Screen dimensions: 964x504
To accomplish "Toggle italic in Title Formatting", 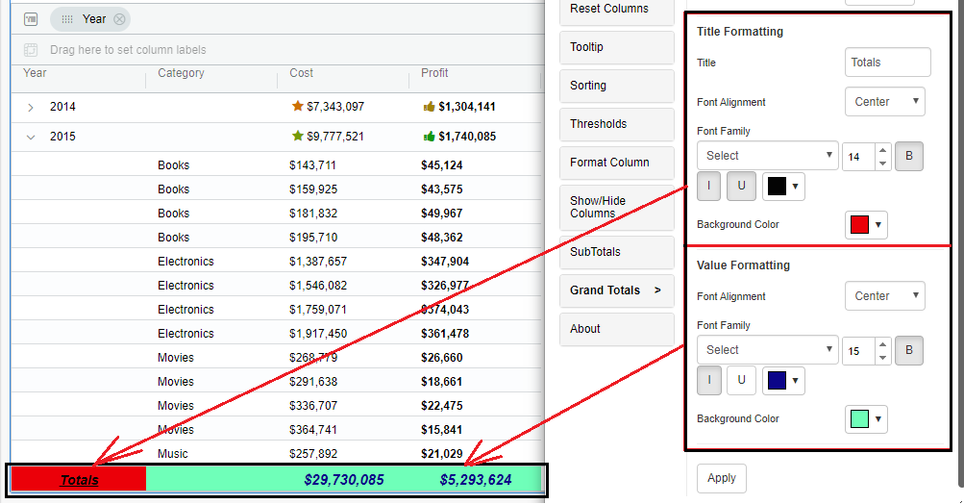I will click(708, 187).
